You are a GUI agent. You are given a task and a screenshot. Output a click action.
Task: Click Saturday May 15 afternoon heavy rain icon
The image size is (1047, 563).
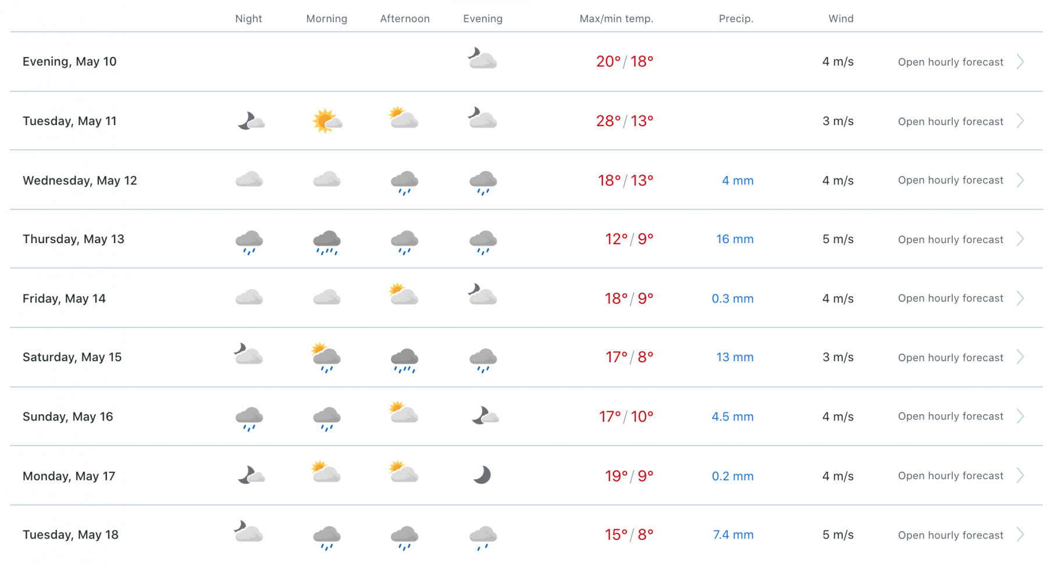click(x=405, y=359)
